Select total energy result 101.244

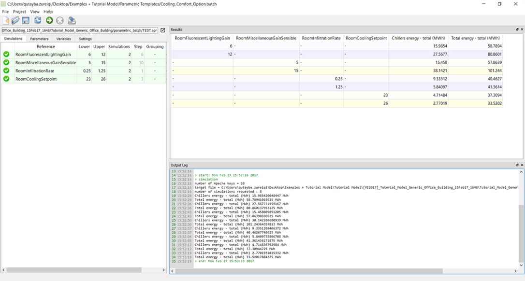(x=475, y=70)
